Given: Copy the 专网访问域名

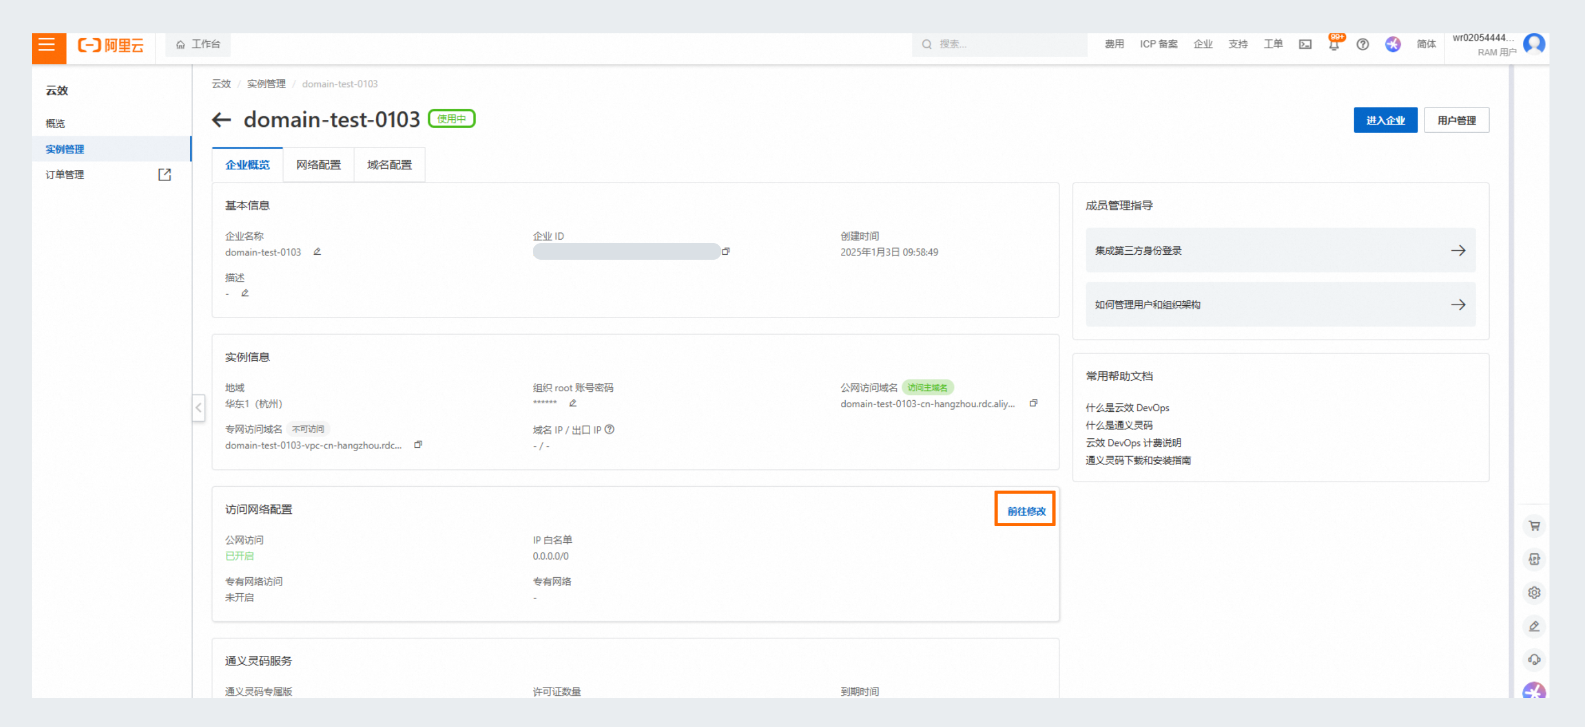Looking at the screenshot, I should point(418,444).
